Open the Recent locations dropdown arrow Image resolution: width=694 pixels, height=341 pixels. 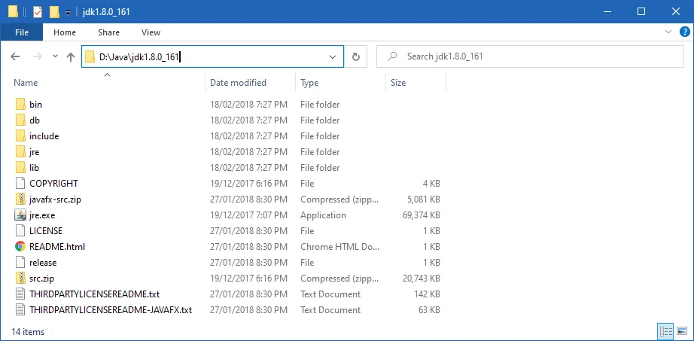coord(55,56)
